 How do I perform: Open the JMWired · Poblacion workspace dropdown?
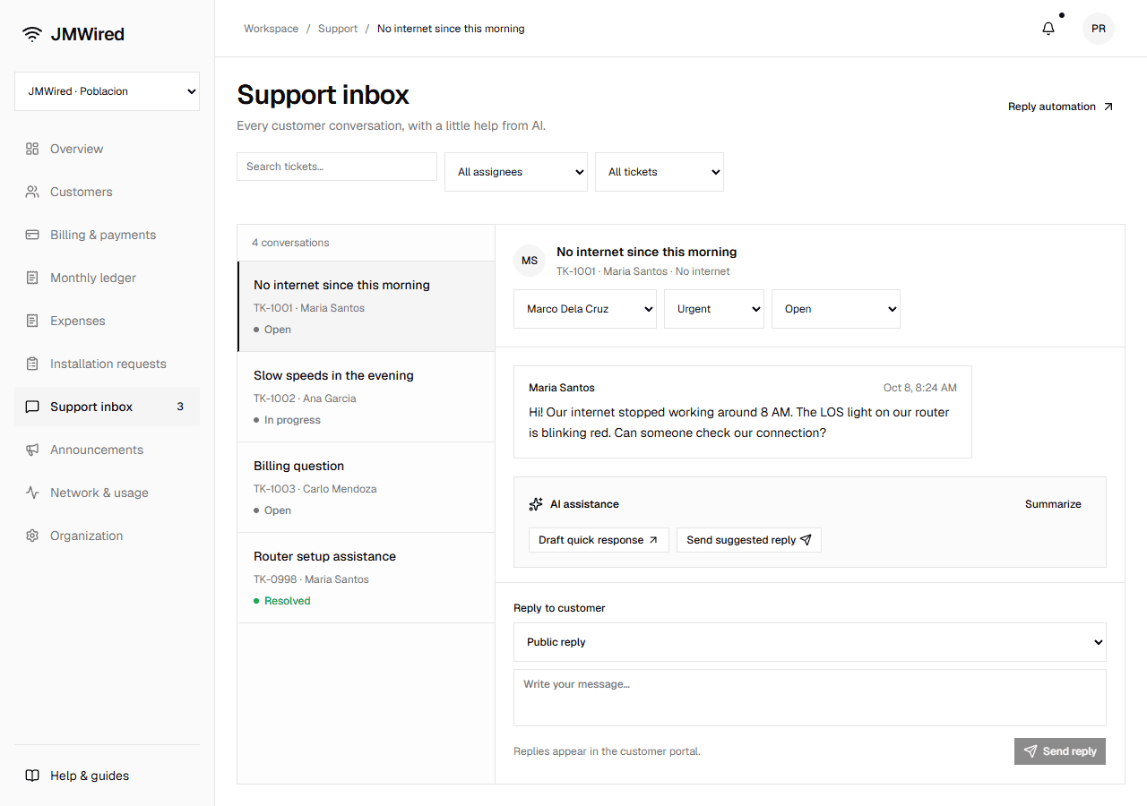(107, 91)
